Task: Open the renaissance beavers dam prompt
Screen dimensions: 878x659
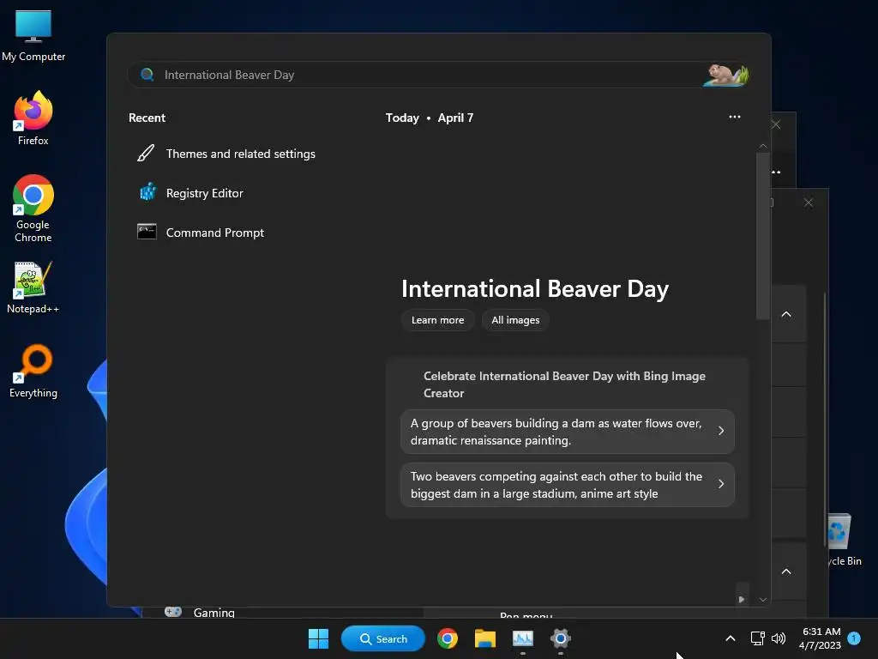Action: coord(568,432)
